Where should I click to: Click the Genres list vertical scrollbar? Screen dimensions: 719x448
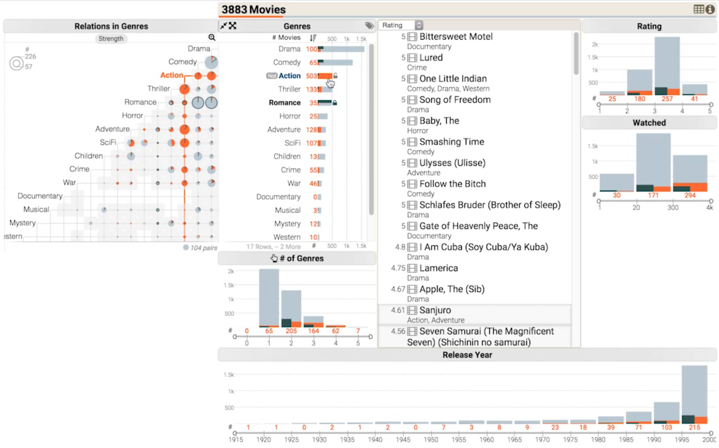click(371, 129)
